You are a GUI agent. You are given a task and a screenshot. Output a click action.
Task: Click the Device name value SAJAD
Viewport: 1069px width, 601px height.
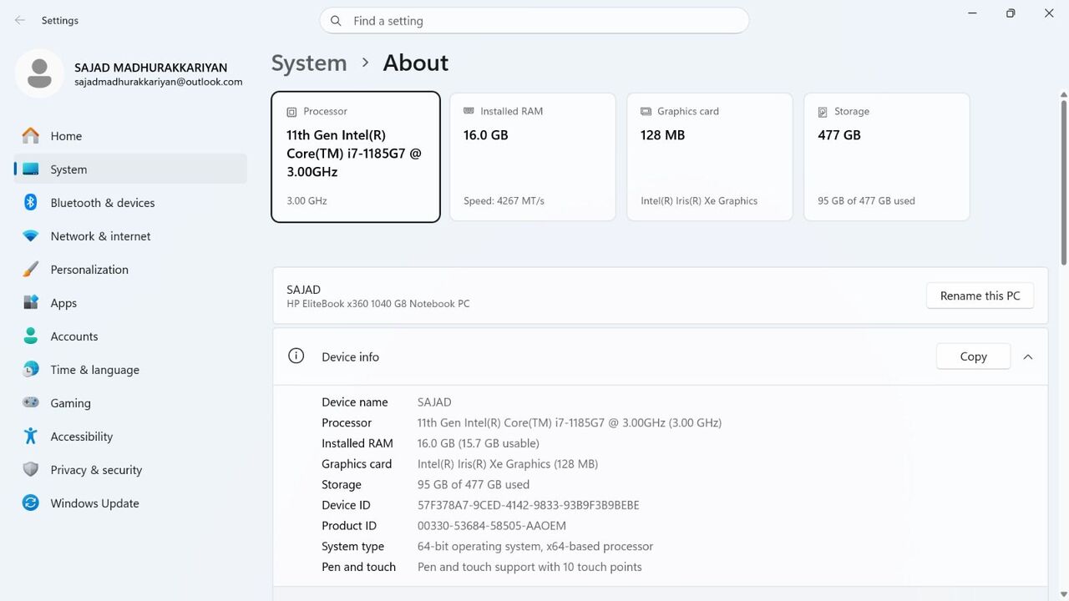click(x=434, y=402)
